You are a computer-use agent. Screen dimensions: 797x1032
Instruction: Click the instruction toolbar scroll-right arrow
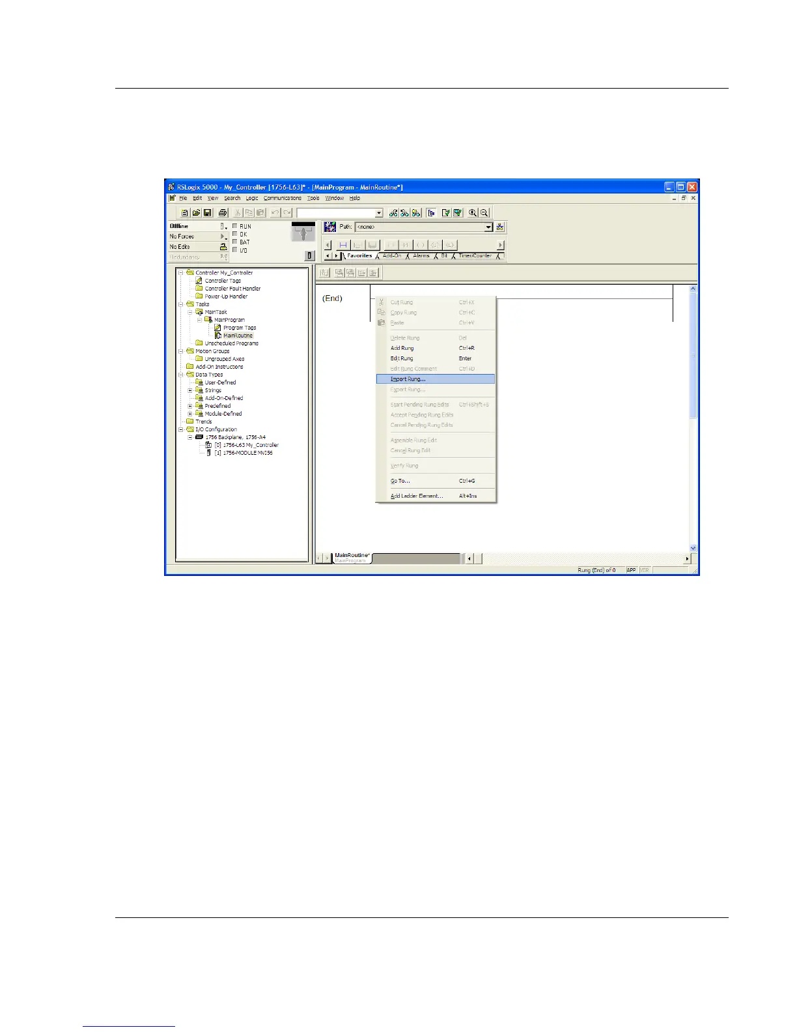500,245
